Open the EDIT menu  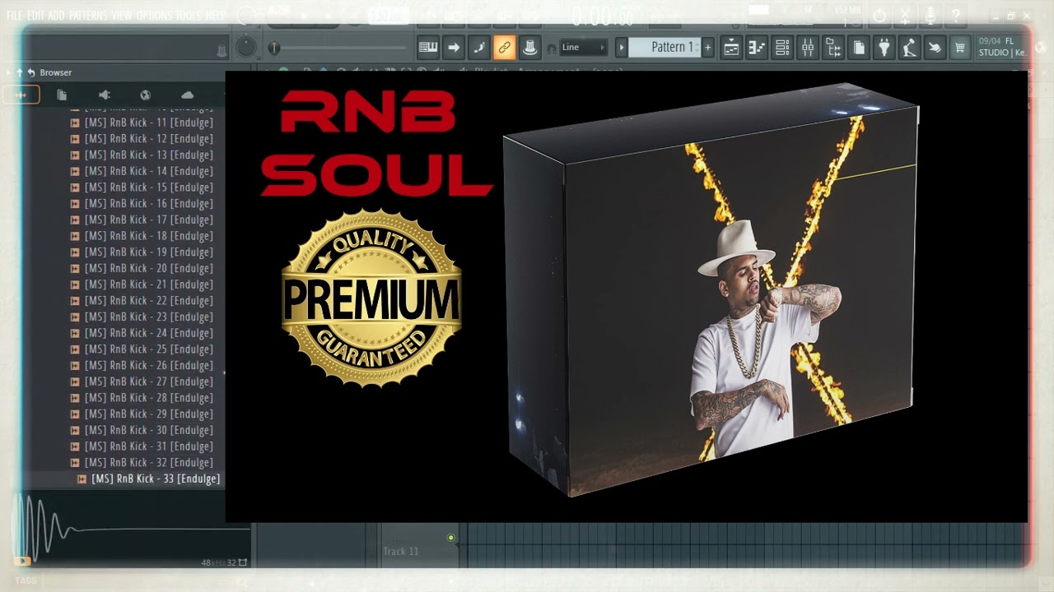[x=35, y=16]
